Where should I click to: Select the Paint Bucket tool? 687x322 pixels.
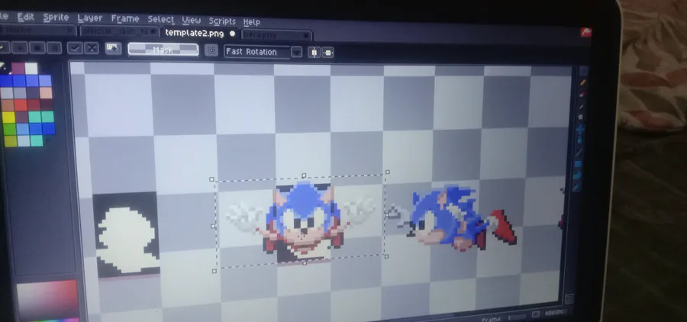[x=580, y=140]
